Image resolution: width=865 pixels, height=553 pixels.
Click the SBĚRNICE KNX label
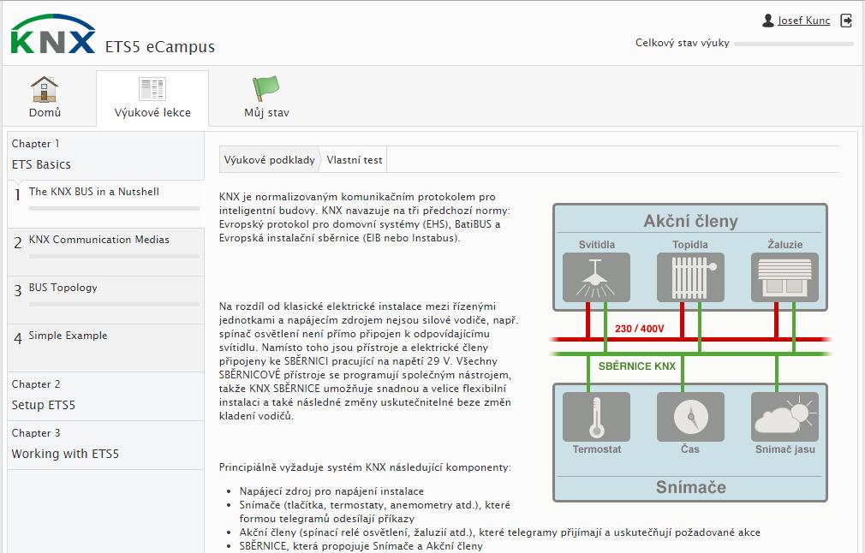pos(636,366)
